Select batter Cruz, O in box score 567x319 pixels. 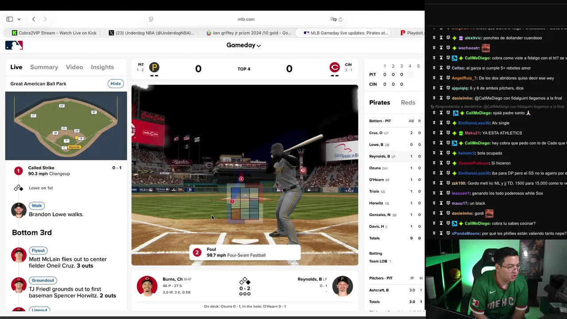click(x=376, y=133)
